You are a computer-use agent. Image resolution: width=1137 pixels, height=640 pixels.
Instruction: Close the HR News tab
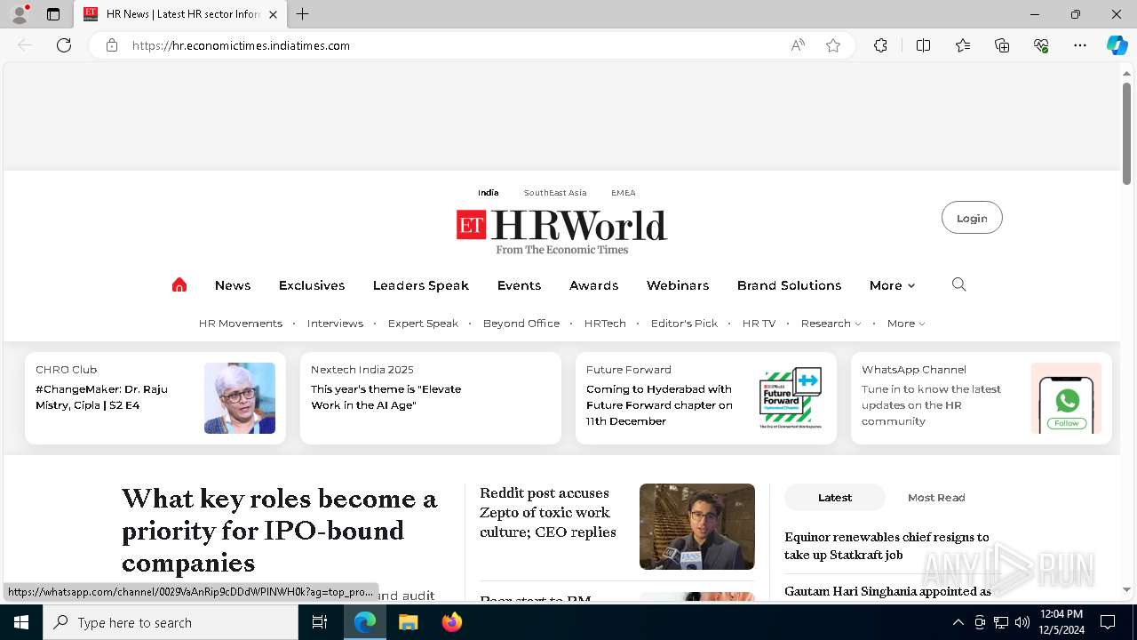[273, 14]
